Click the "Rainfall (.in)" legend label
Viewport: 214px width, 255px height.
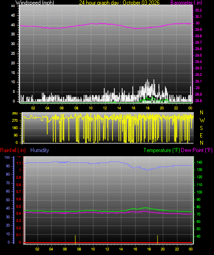(13, 150)
